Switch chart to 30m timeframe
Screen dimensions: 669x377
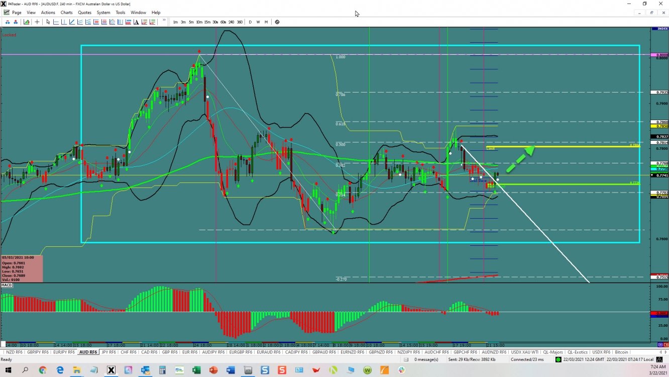point(215,22)
